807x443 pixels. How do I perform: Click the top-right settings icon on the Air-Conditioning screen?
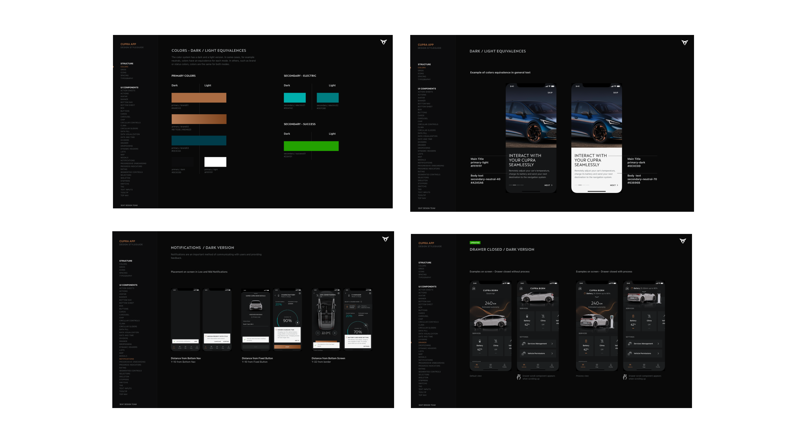tap(339, 293)
